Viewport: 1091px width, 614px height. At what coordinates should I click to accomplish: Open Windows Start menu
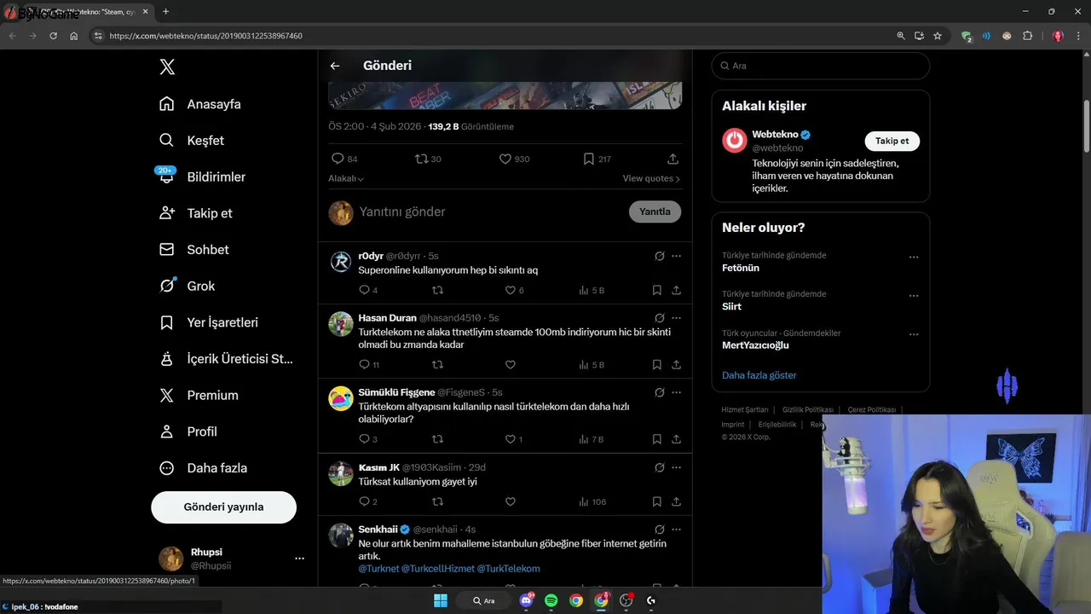441,600
